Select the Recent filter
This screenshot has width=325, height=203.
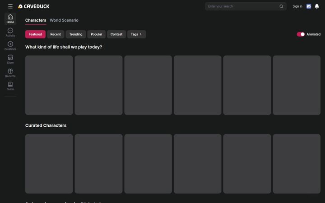click(56, 34)
